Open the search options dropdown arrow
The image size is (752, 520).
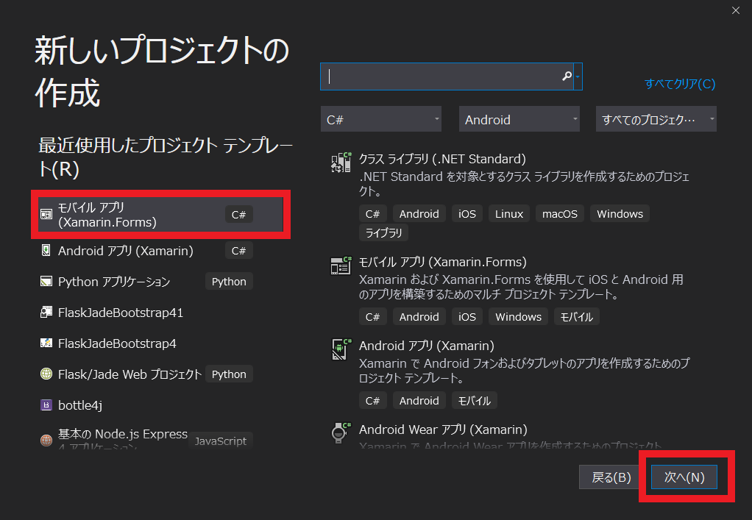(x=578, y=76)
